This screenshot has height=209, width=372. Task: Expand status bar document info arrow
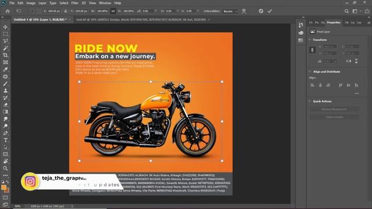click(72, 206)
